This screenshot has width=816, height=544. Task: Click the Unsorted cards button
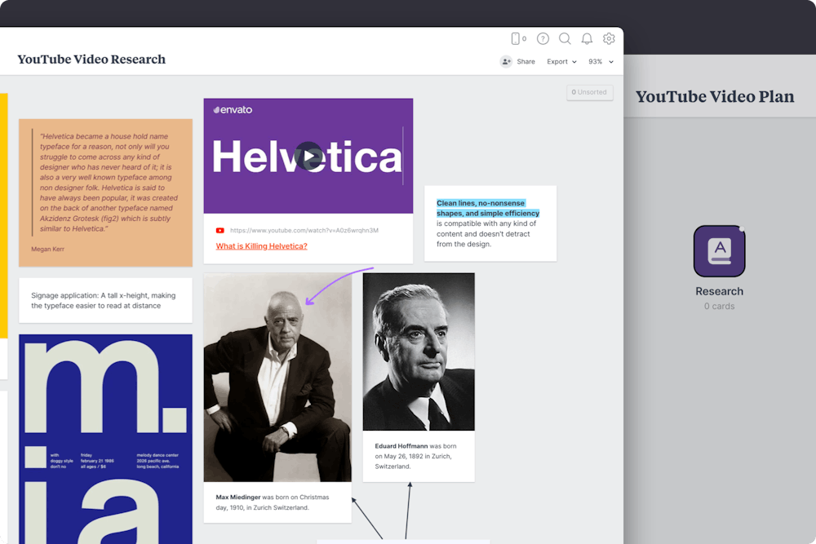pos(589,92)
